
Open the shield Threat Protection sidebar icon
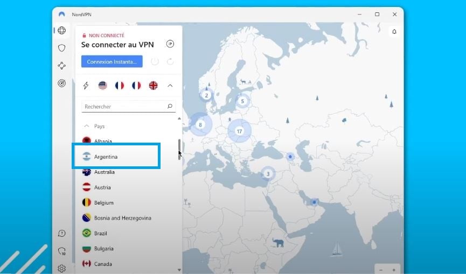(61, 48)
